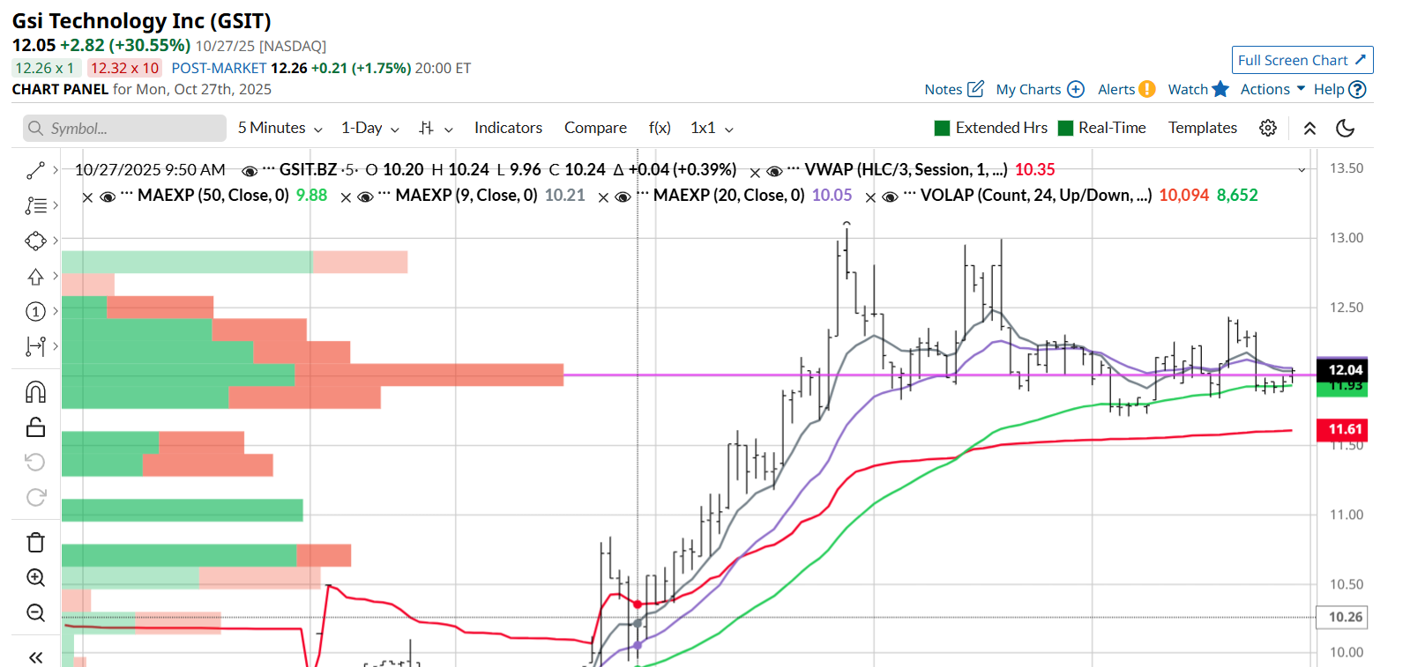Click the Full Screen Chart button
1425x667 pixels.
click(1302, 60)
